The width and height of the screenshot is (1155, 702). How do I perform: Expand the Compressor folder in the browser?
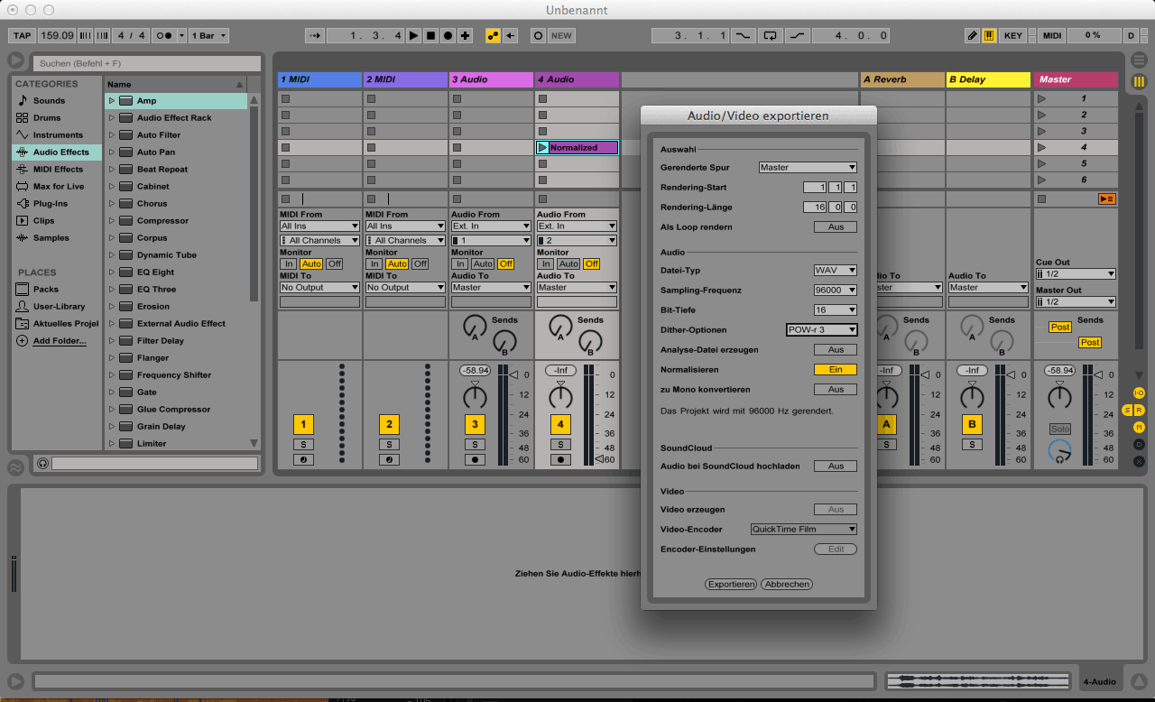click(x=112, y=221)
